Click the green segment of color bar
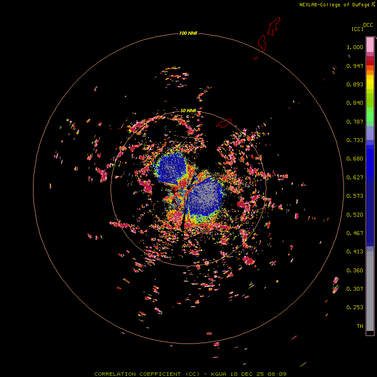Viewport: 377px width, 377px height. pyautogui.click(x=370, y=114)
